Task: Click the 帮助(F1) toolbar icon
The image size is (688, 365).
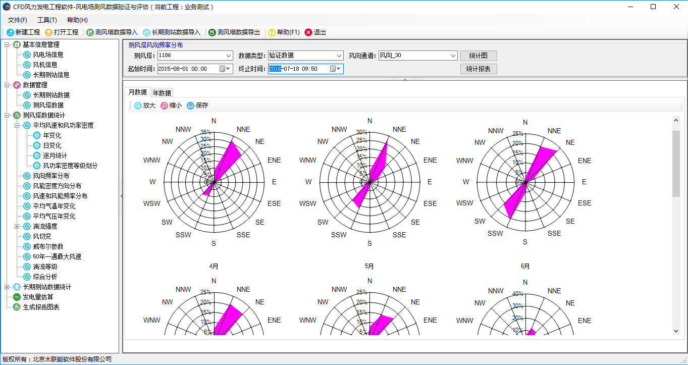Action: [x=272, y=32]
